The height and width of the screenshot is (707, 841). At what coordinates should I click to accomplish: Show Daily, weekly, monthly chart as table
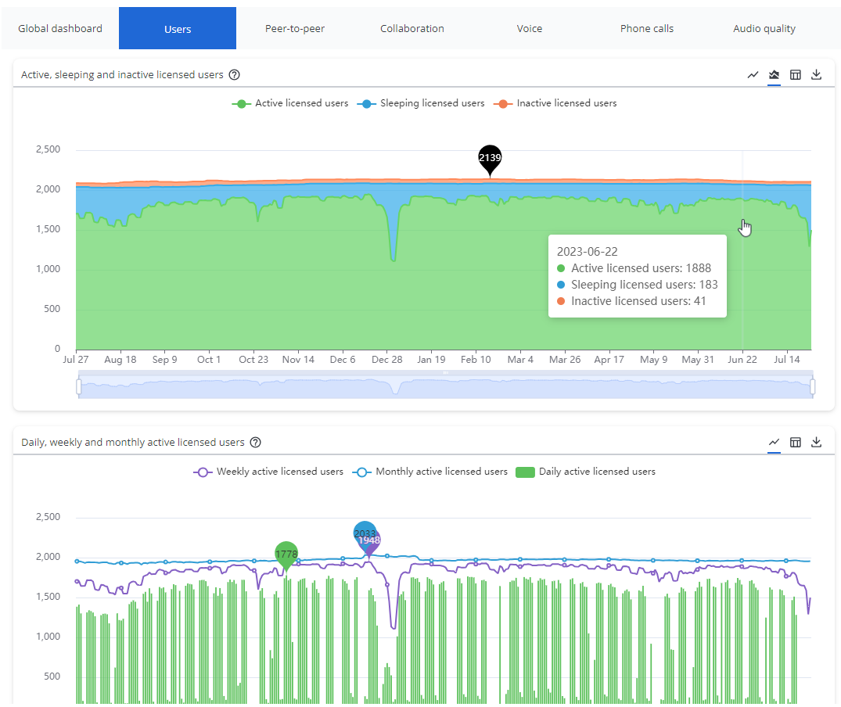click(796, 442)
